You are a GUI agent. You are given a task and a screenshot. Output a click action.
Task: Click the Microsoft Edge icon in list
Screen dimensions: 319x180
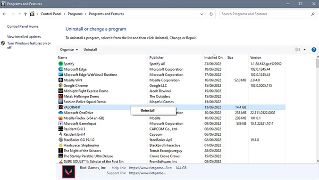tap(60, 69)
